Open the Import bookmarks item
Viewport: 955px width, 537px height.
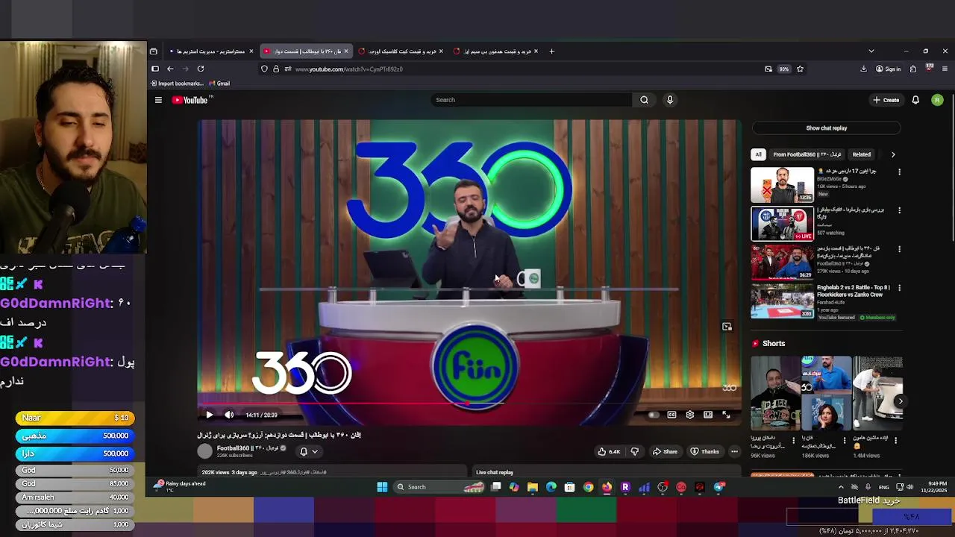coord(177,84)
